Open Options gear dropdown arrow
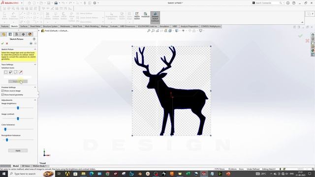 pos(98,3)
